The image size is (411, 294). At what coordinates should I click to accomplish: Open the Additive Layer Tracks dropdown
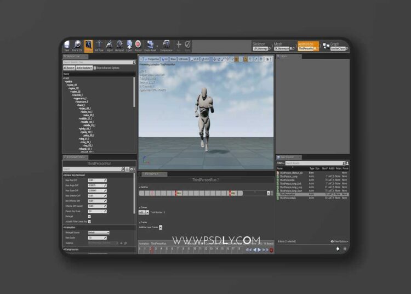click(161, 228)
